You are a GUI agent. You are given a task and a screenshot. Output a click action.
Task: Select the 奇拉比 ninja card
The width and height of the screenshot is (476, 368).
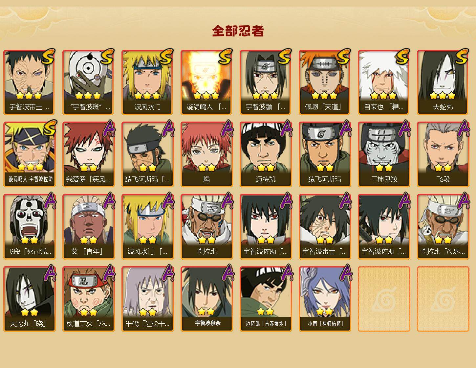(206, 227)
